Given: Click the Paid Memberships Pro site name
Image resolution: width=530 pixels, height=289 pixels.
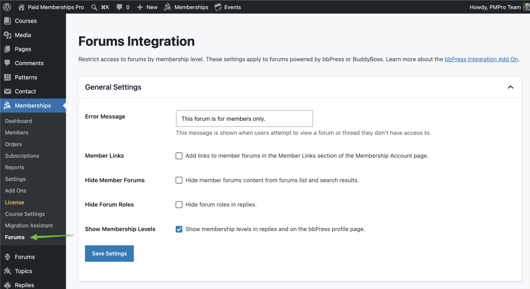Looking at the screenshot, I should (x=56, y=7).
